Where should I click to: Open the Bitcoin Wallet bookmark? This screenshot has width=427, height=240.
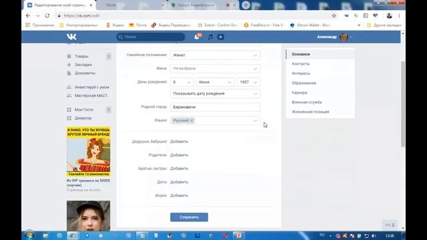(x=310, y=25)
